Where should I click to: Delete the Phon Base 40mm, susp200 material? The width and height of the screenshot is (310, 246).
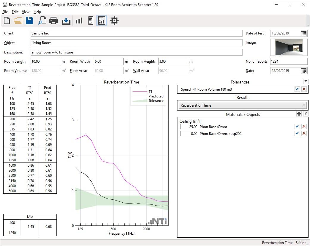[304, 134]
